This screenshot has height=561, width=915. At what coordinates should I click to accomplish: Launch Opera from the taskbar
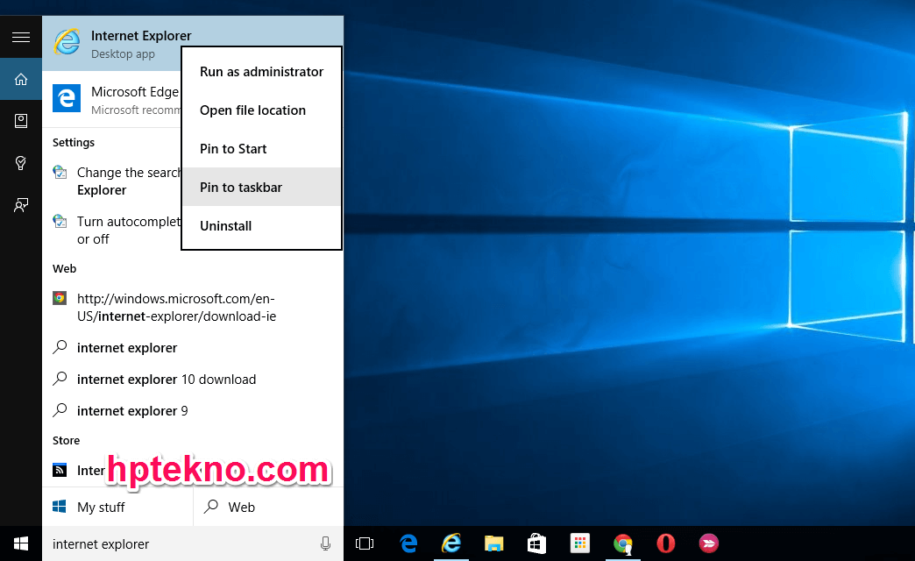[x=665, y=544]
